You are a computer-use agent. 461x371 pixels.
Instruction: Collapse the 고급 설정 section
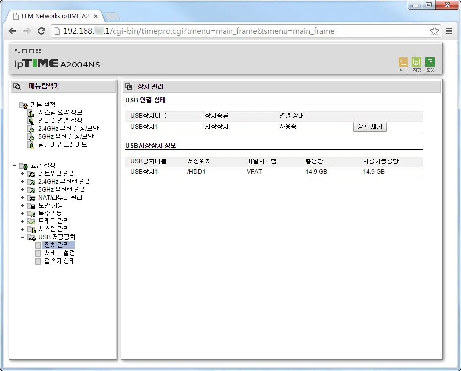[14, 166]
